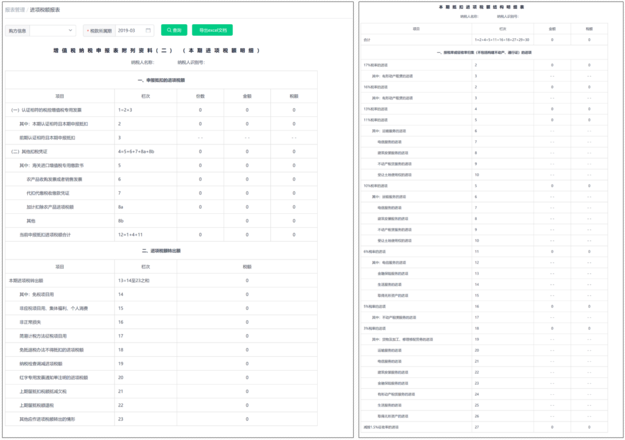
Task: Click the row 纳税检查调减进项税额
Action: [x=161, y=364]
